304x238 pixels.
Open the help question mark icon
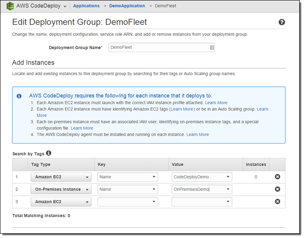(282, 22)
